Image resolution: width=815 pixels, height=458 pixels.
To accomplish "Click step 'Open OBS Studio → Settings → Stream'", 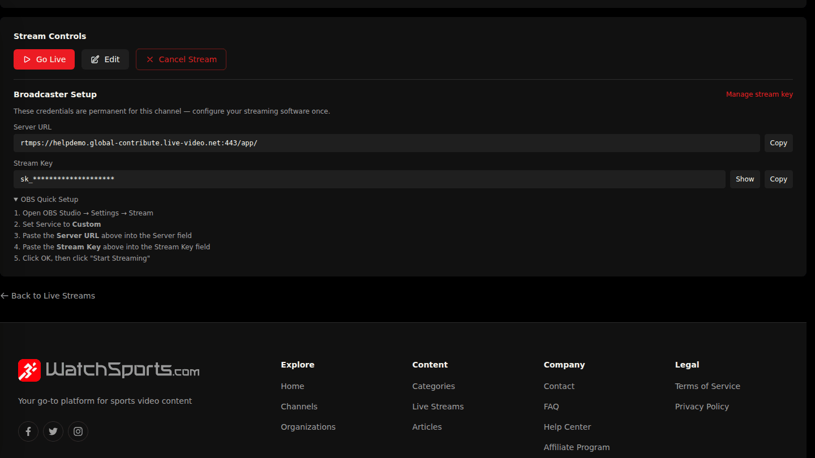I will pyautogui.click(x=83, y=213).
